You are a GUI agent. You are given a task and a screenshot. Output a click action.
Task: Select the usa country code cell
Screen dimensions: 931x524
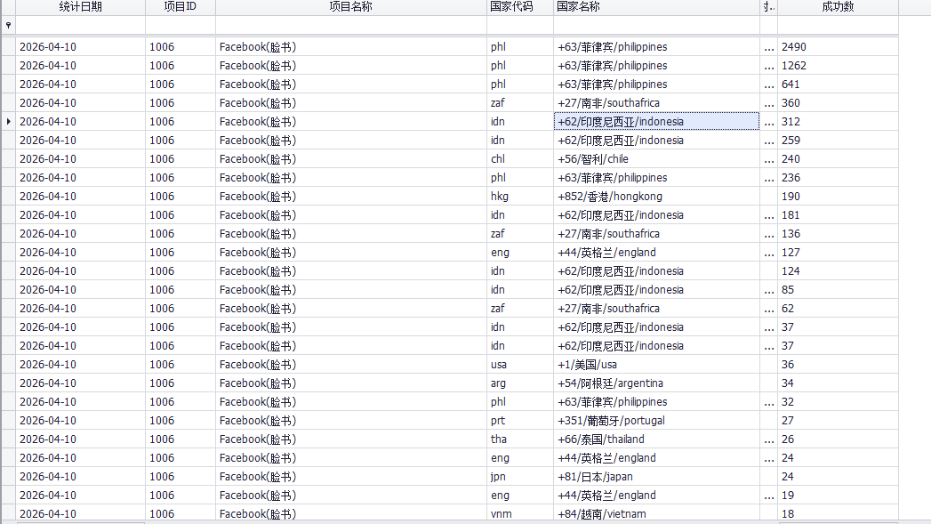point(520,364)
